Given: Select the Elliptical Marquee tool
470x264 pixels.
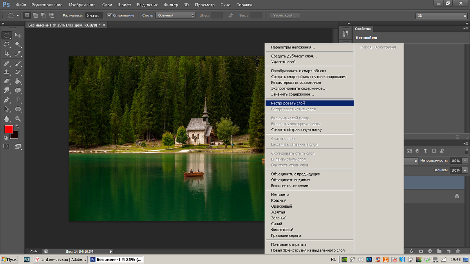Looking at the screenshot, I should [x=7, y=36].
